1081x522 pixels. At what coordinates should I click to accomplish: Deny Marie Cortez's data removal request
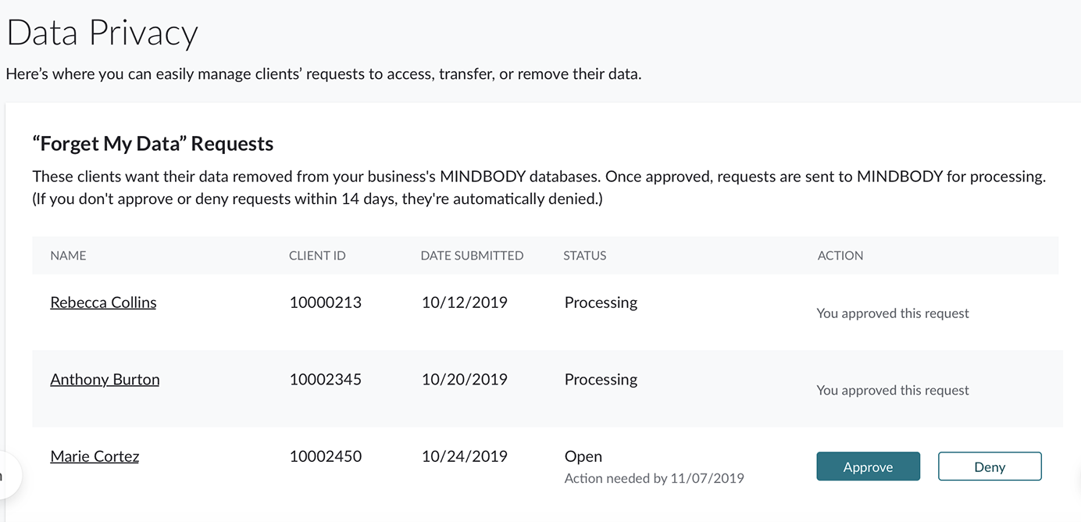(989, 467)
